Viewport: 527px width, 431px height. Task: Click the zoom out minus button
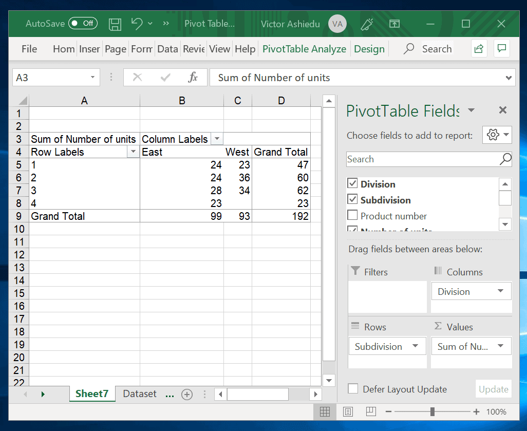tap(388, 411)
